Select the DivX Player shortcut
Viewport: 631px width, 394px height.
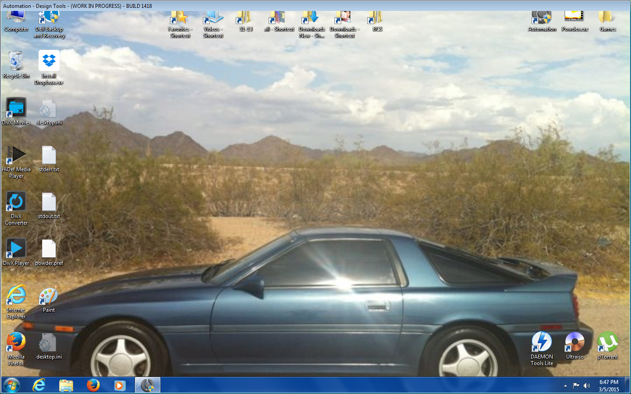click(16, 249)
